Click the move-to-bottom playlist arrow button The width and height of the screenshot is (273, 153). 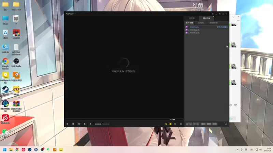tap(187, 124)
